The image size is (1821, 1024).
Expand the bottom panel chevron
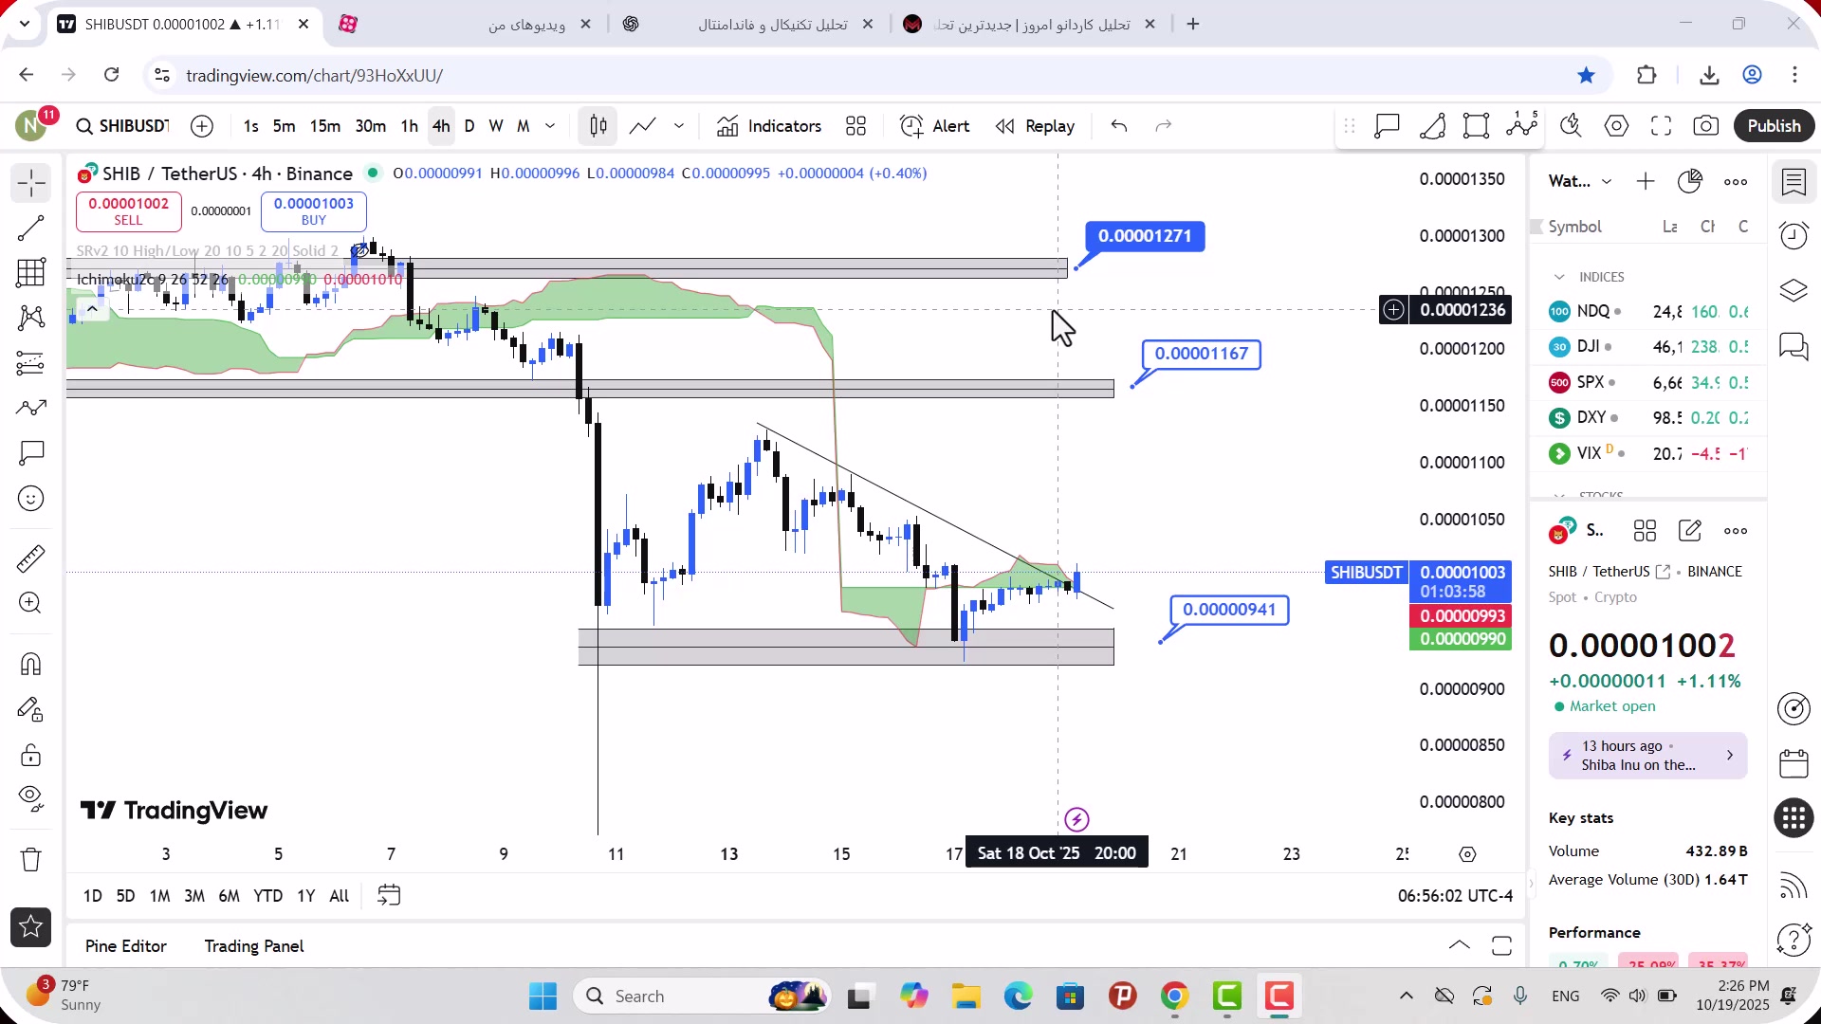pyautogui.click(x=1460, y=945)
